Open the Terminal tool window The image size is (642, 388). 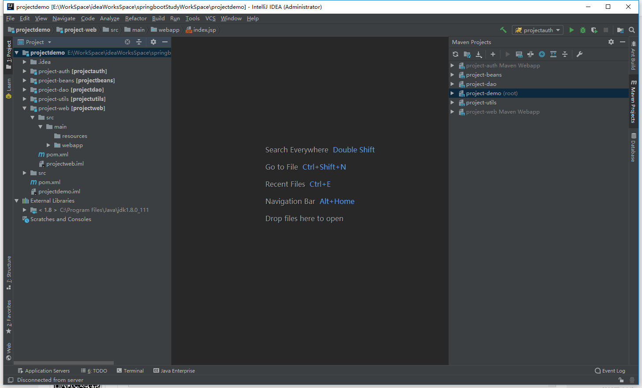click(x=130, y=371)
